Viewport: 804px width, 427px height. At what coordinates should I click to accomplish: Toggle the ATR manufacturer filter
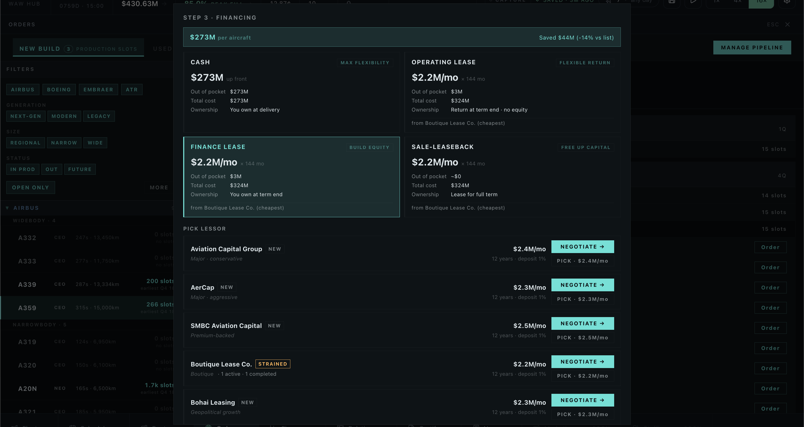[132, 89]
